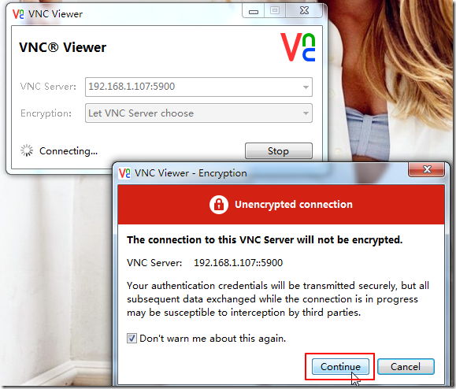Click the "Connecting..." status text
Image resolution: width=456 pixels, height=389 pixels.
point(69,151)
